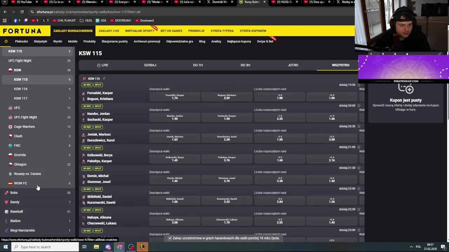Favorite the Nahaye vs Charzewski match star
The image size is (449, 252).
358,209
